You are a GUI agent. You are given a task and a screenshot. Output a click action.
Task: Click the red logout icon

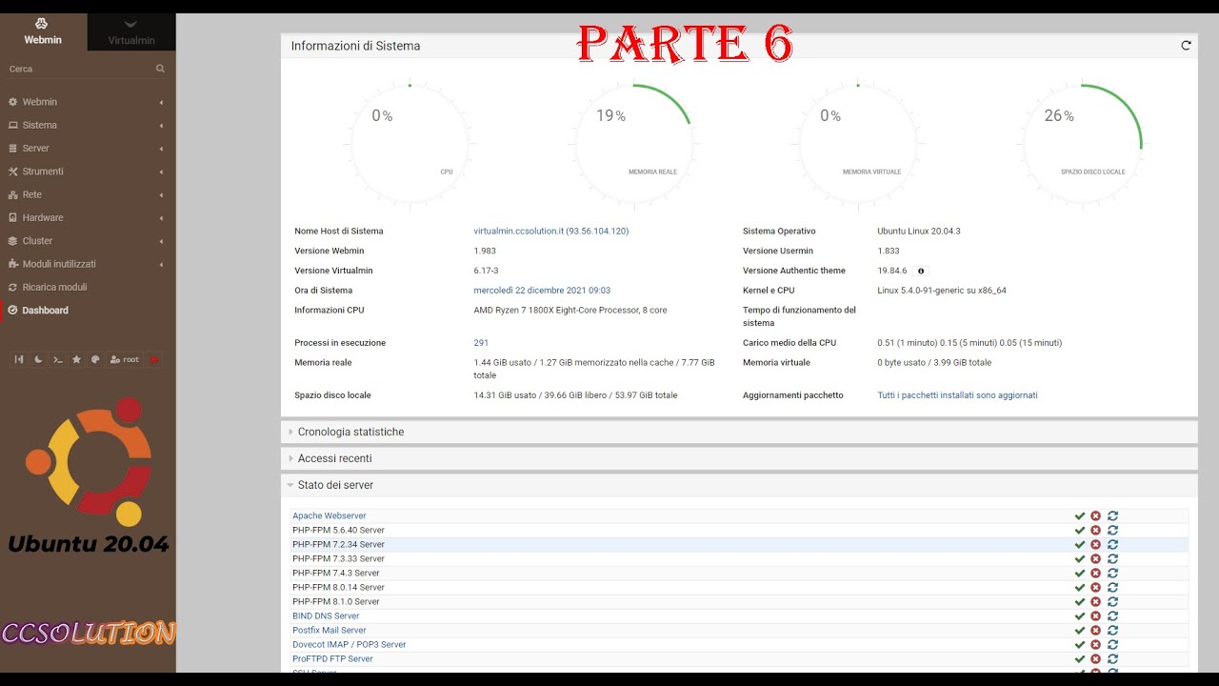tap(154, 359)
